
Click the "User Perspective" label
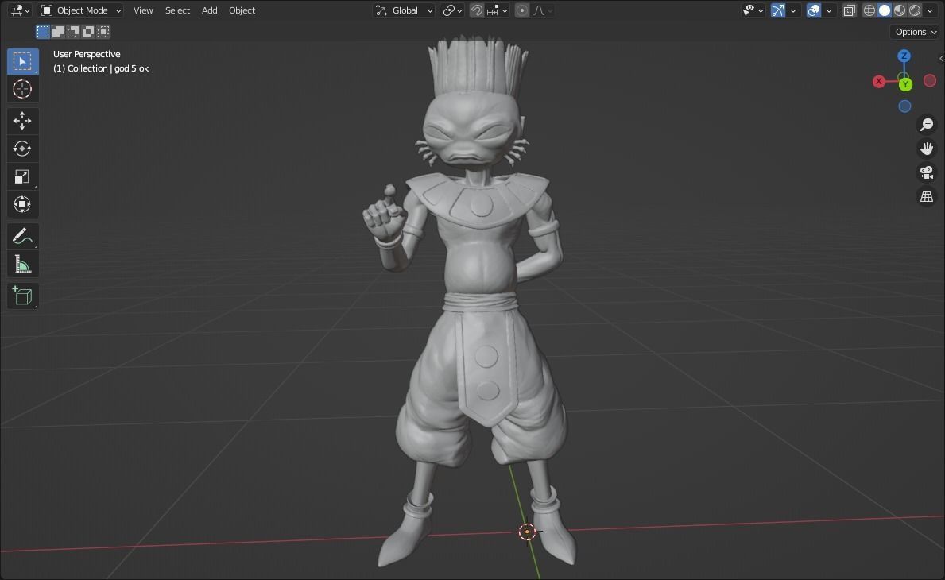(87, 54)
